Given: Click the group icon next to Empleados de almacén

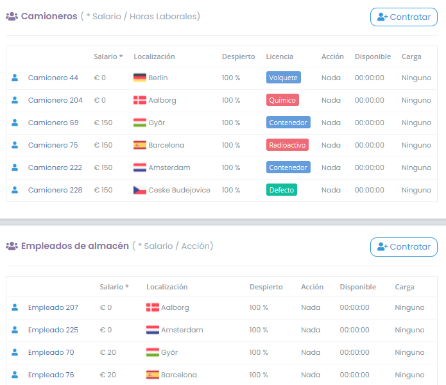Looking at the screenshot, I should coord(12,246).
